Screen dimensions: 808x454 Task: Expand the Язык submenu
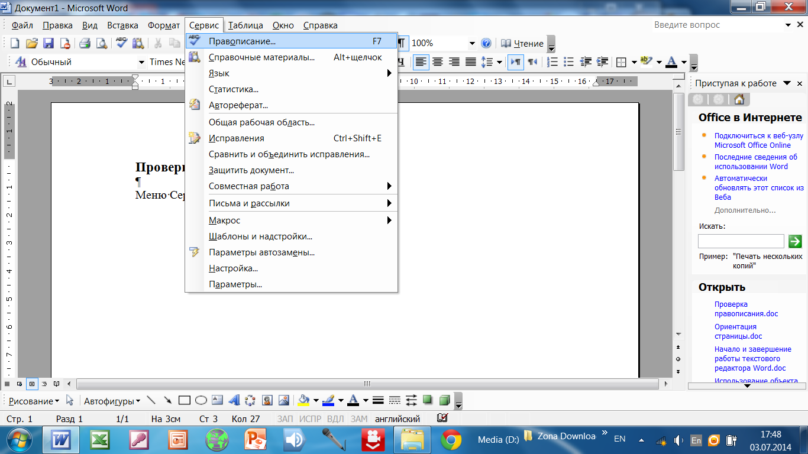click(291, 73)
